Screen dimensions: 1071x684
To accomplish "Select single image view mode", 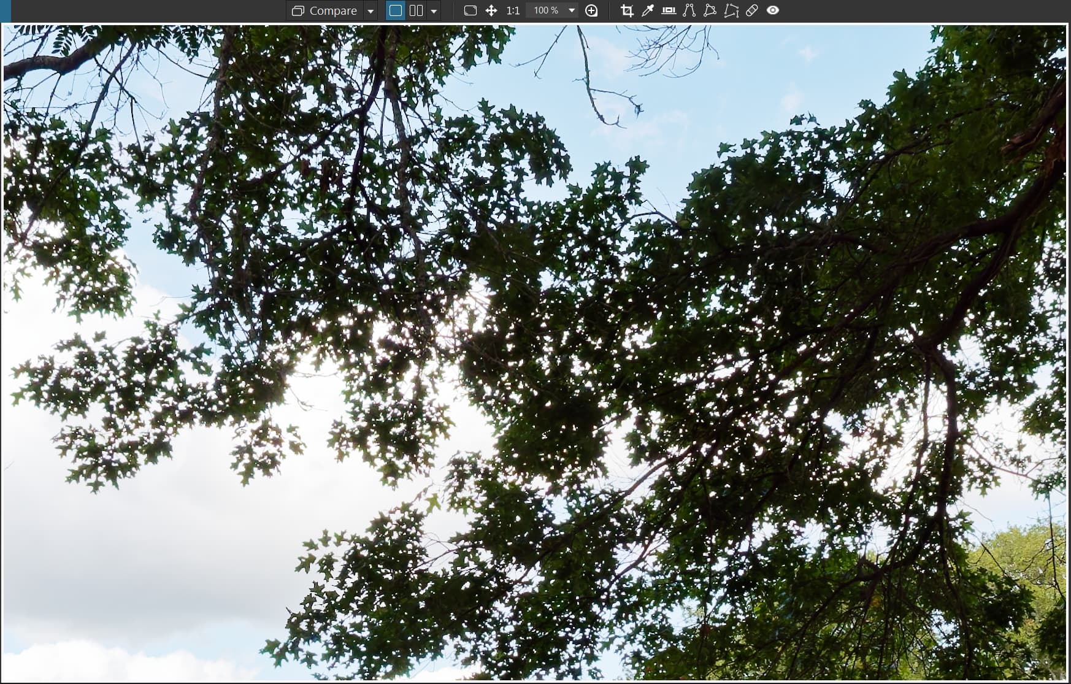I will 396,10.
